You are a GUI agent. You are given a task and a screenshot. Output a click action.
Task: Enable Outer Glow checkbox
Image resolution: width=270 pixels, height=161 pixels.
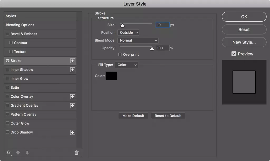8,123
